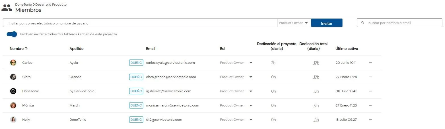Click the sort arrow next to Nombre
The image size is (445, 129).
(x=26, y=48)
